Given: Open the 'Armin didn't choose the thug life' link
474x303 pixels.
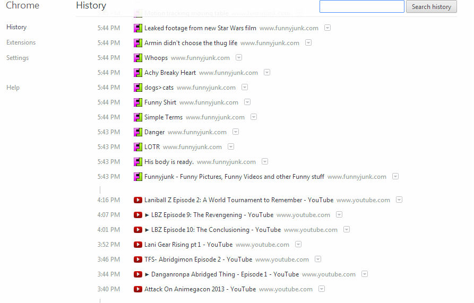Looking at the screenshot, I should pos(191,43).
